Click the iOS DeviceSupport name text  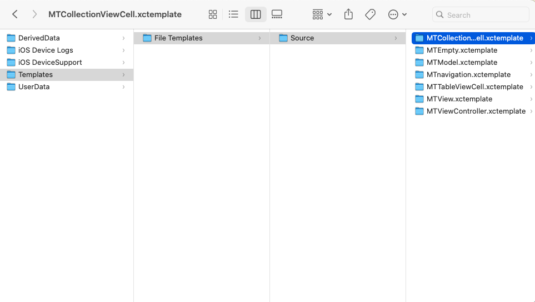coord(50,62)
